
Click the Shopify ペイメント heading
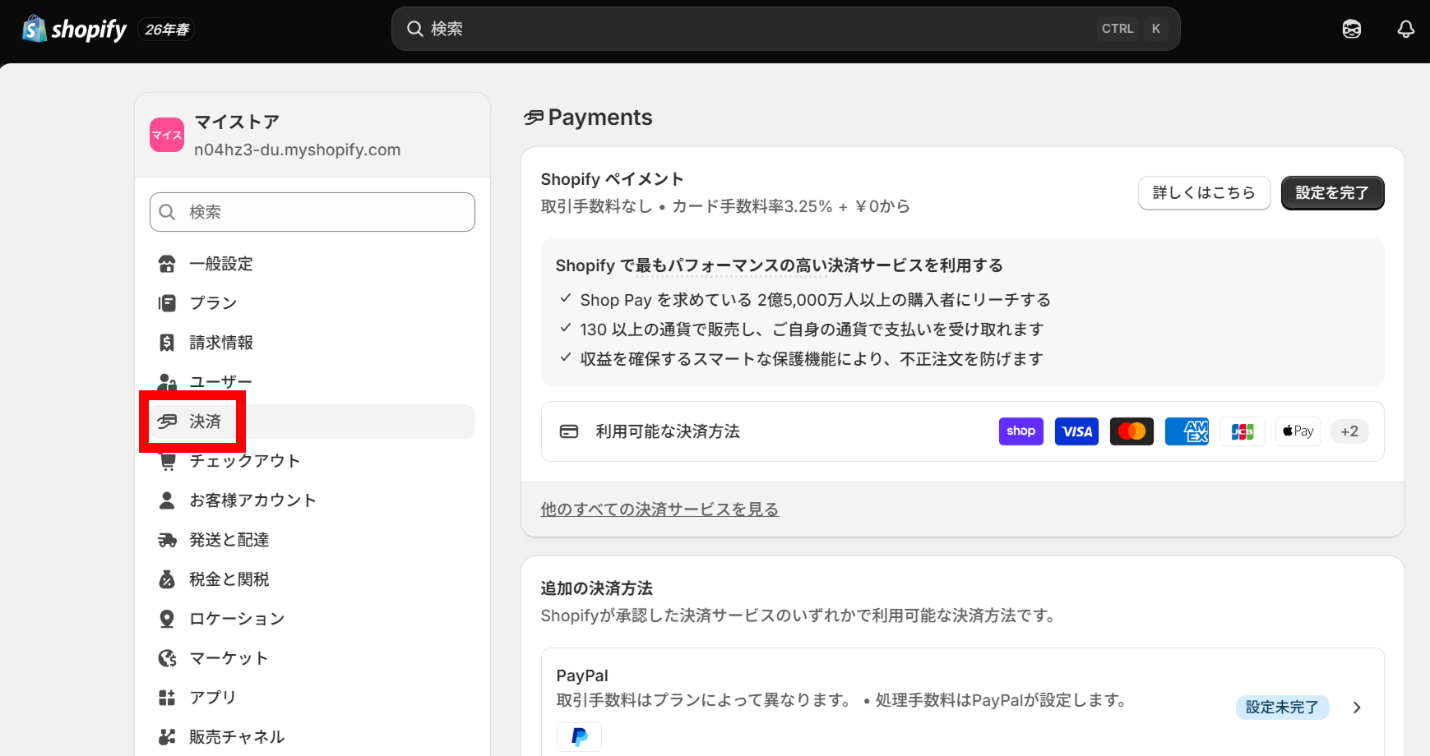(x=612, y=179)
